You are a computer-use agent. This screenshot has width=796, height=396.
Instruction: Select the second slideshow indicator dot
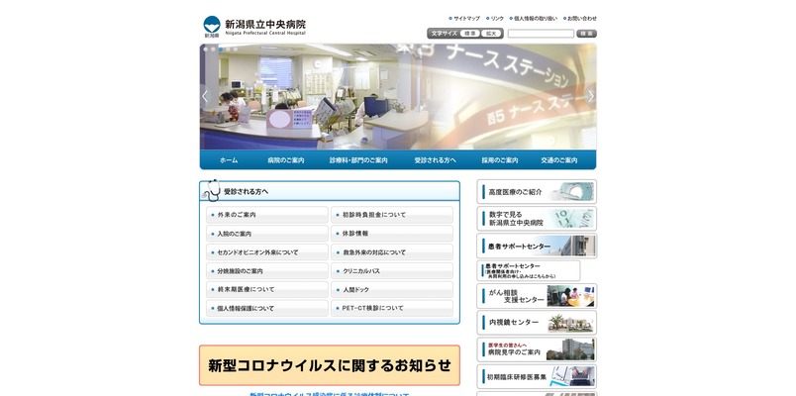[x=213, y=49]
